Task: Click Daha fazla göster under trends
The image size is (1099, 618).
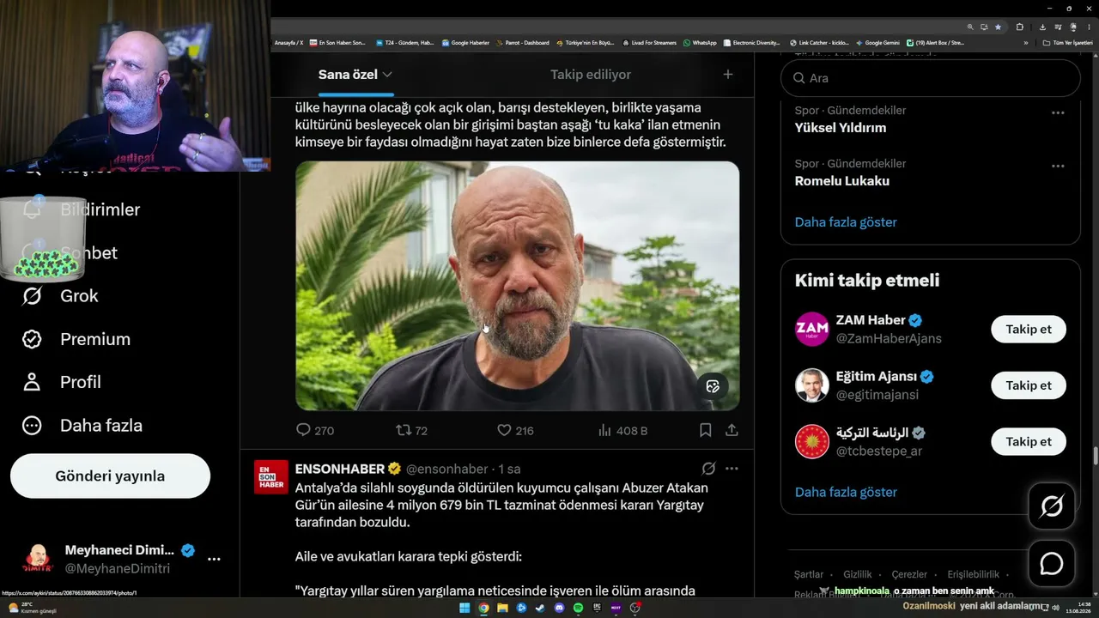Action: 846,222
